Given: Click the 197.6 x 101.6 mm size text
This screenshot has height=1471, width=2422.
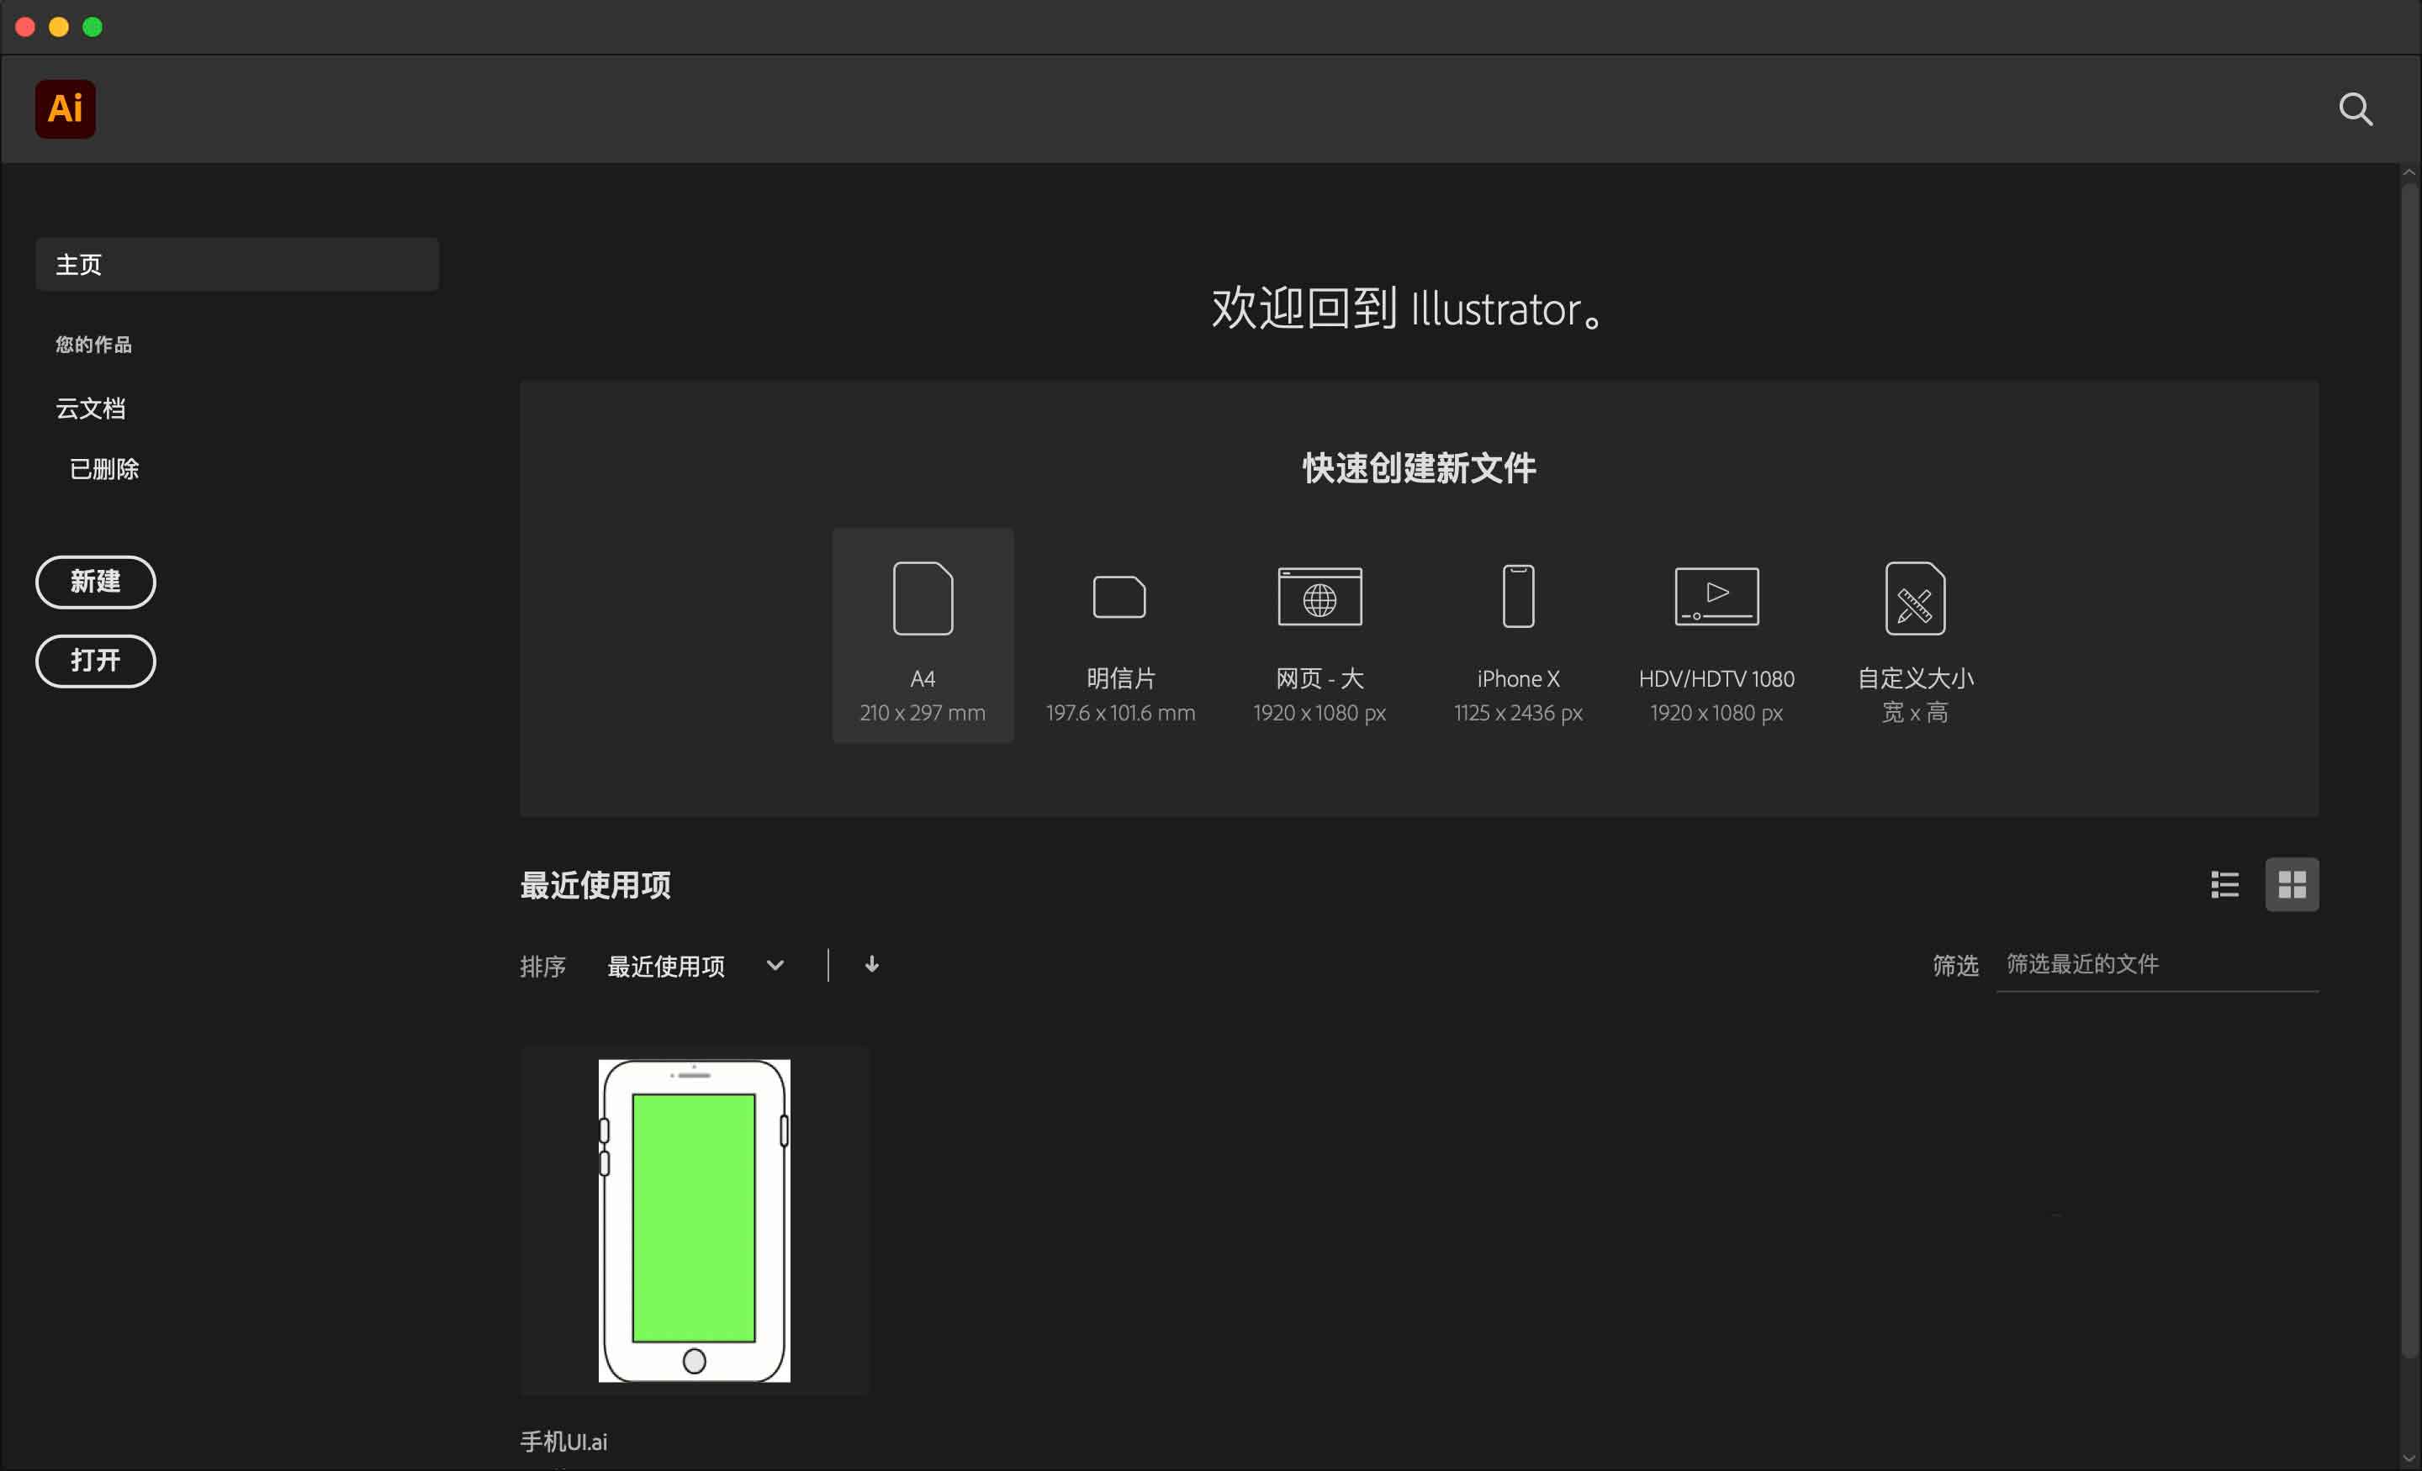Looking at the screenshot, I should 1119,713.
